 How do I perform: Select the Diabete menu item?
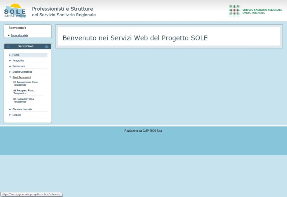click(x=17, y=115)
